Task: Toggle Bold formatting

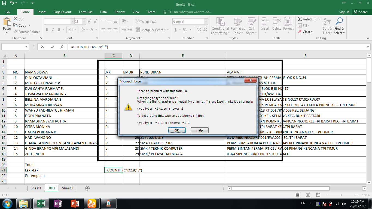Action: click(x=47, y=30)
